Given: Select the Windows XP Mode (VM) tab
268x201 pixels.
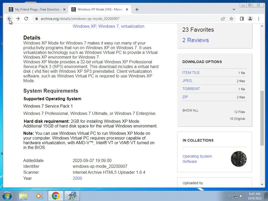Looking at the screenshot, I should 100,9.
